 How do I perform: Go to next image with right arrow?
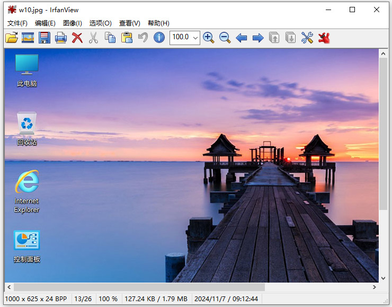[x=258, y=38]
